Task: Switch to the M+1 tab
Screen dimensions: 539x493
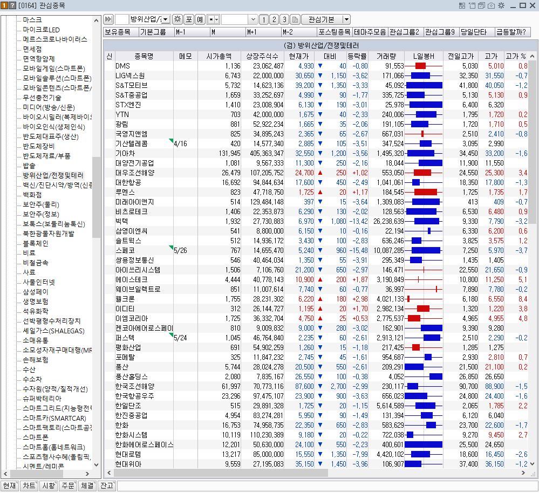Action: click(263, 32)
